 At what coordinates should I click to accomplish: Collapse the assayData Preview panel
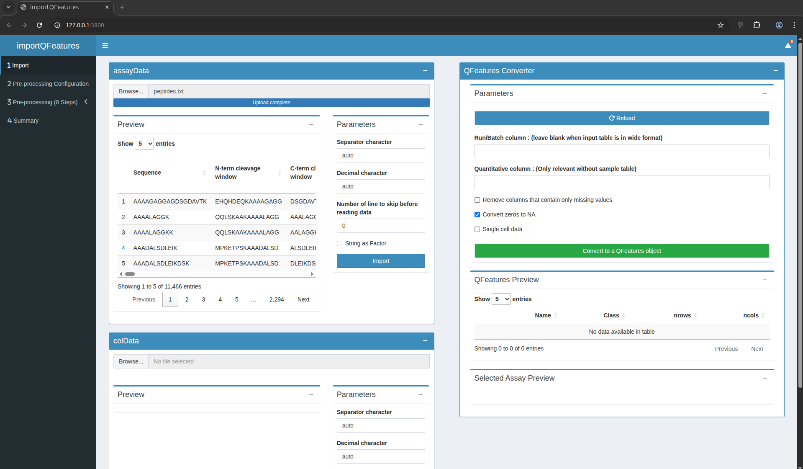pyautogui.click(x=311, y=124)
